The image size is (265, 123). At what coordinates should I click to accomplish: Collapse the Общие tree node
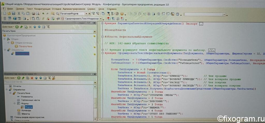[x=5, y=39]
